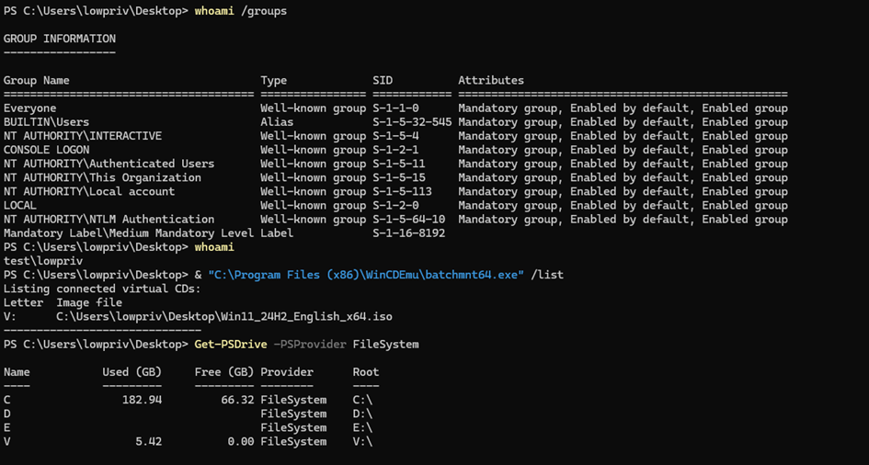Click the "Group Name" column header
The height and width of the screenshot is (465, 869).
pyautogui.click(x=37, y=80)
